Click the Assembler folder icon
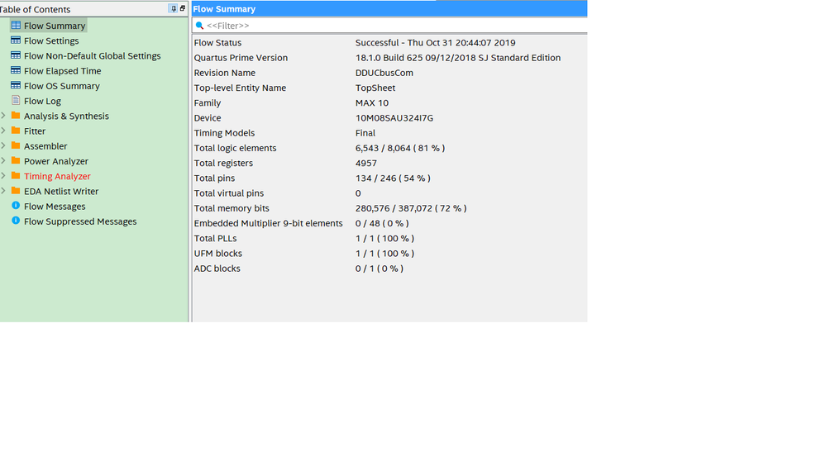Image resolution: width=826 pixels, height=466 pixels. 16,145
